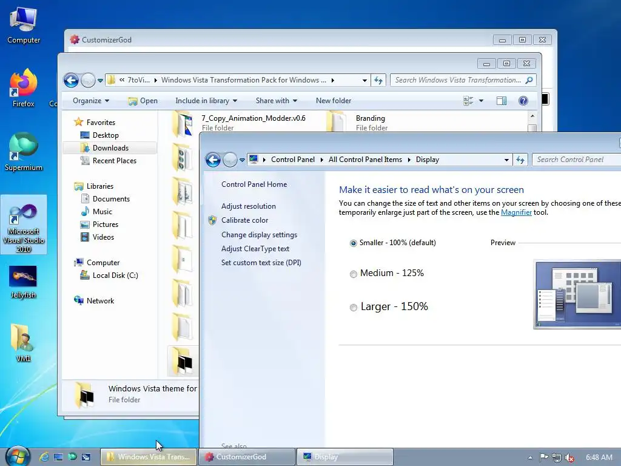This screenshot has height=466, width=621.
Task: Click the Control Panel breadcrumb segment
Action: click(293, 160)
